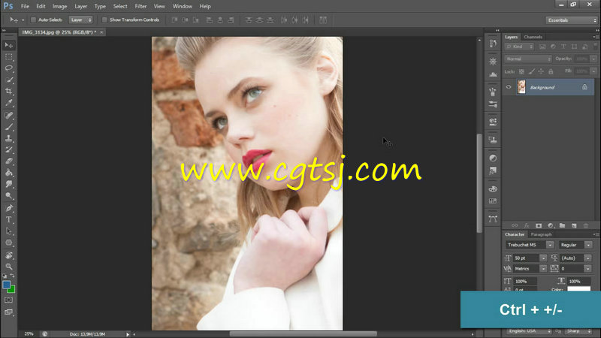Select the Pen tool
The image size is (601, 338).
(9, 208)
